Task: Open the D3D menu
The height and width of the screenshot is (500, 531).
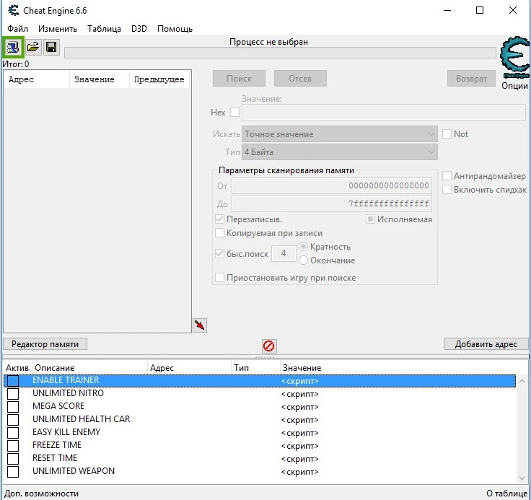Action: [139, 29]
